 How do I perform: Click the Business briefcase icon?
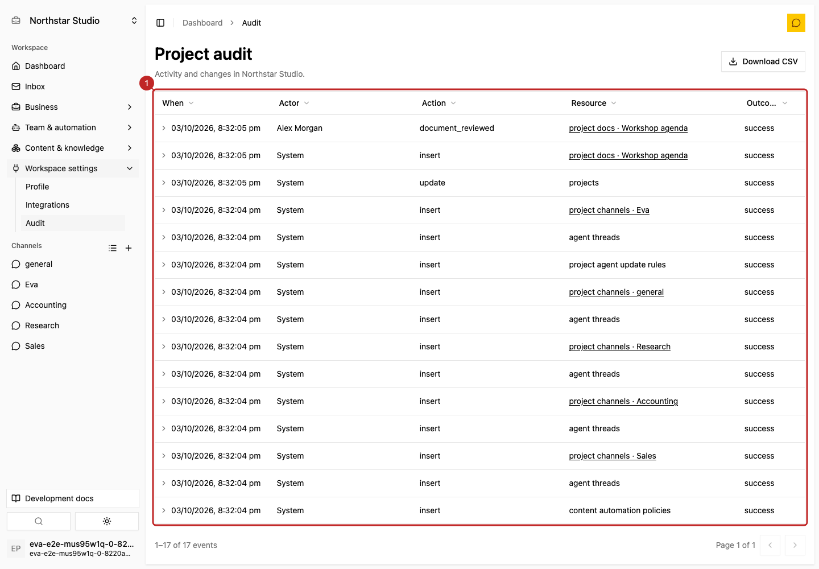pyautogui.click(x=16, y=107)
